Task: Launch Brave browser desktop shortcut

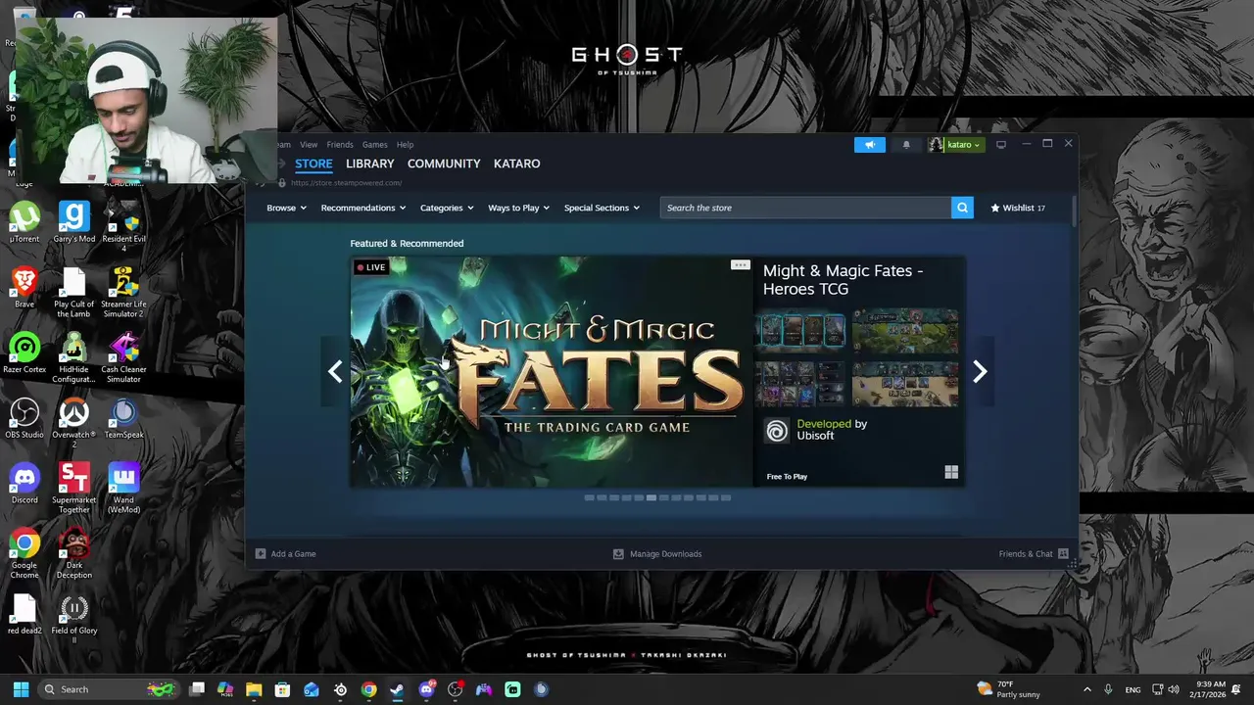Action: pos(24,288)
